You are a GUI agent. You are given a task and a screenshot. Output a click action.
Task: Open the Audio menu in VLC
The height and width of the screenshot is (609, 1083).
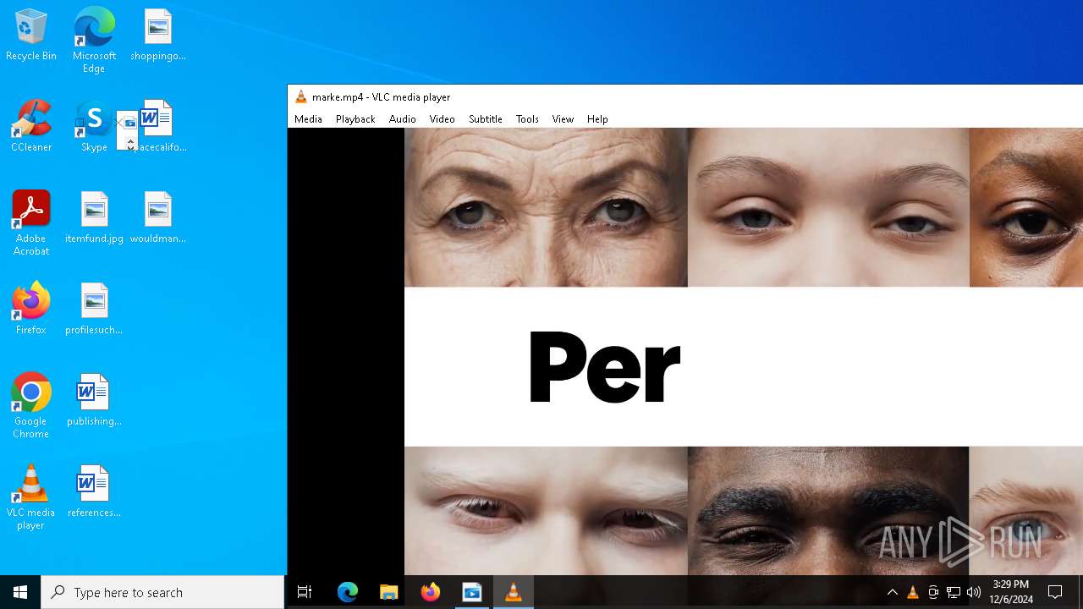tap(403, 119)
